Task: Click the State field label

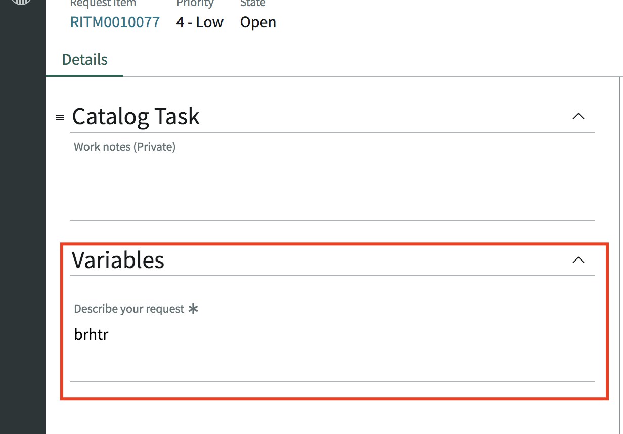Action: 253,4
